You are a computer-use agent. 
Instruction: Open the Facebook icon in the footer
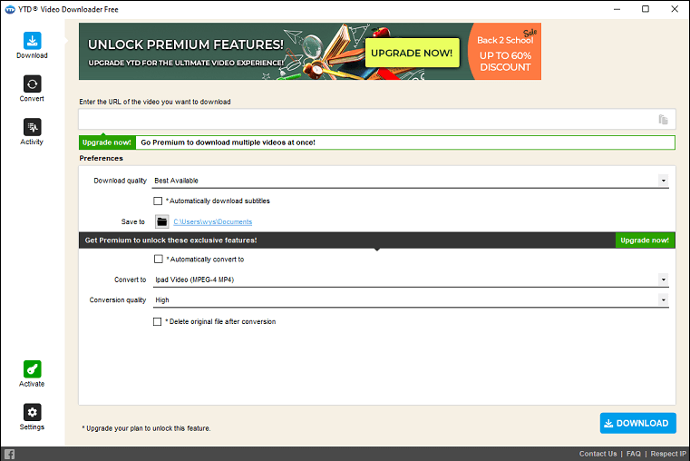coord(9,454)
